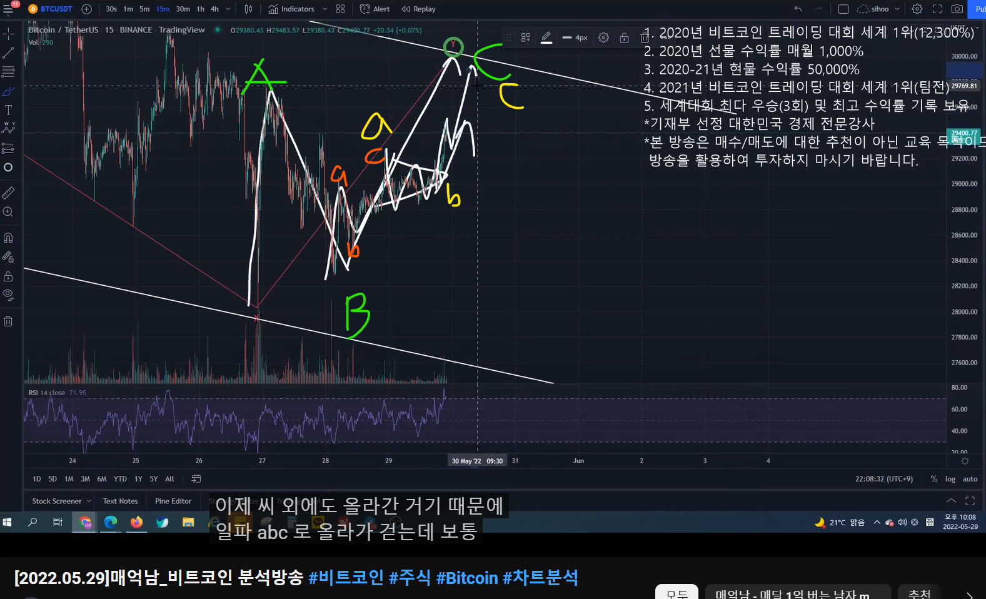
Task: Switch to the 1h timeframe
Action: [200, 9]
